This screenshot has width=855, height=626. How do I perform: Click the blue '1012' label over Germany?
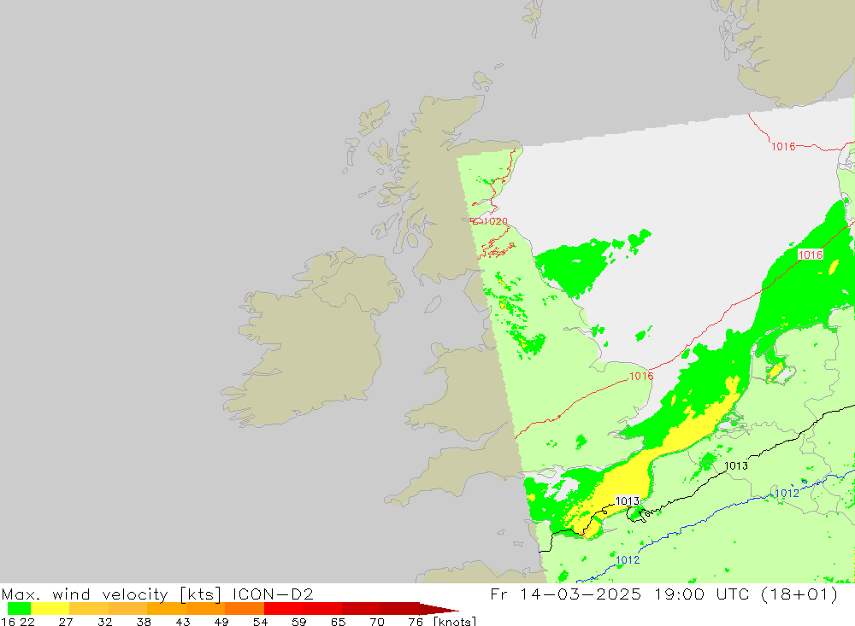pos(787,493)
